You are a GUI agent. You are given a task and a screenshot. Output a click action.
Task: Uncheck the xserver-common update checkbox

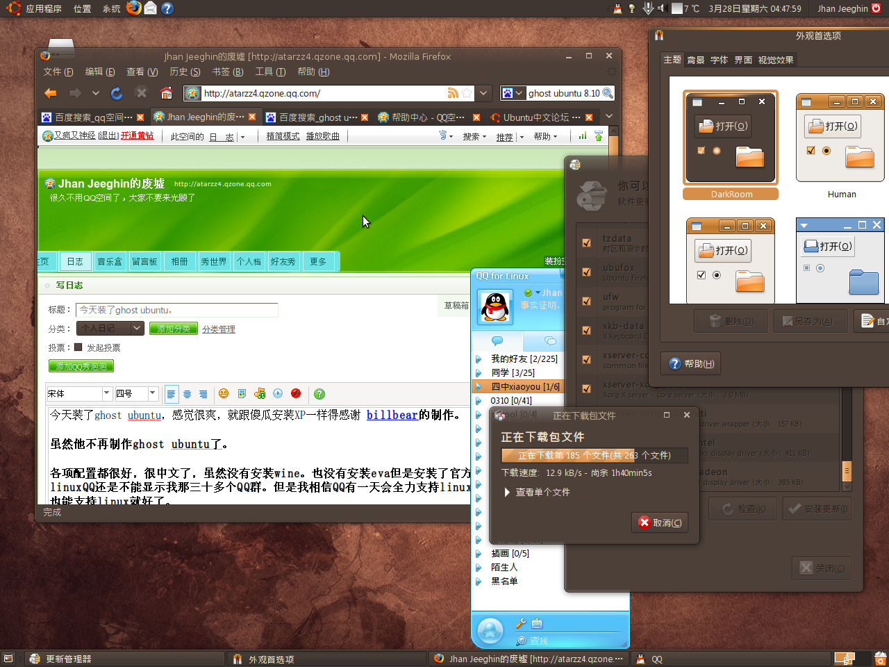coord(587,359)
